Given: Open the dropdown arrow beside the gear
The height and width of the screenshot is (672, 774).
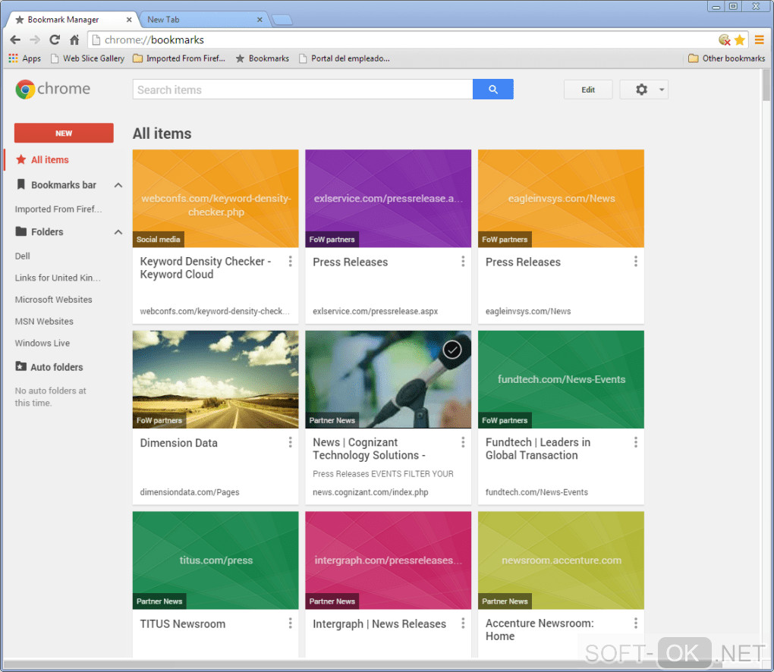Looking at the screenshot, I should (662, 89).
